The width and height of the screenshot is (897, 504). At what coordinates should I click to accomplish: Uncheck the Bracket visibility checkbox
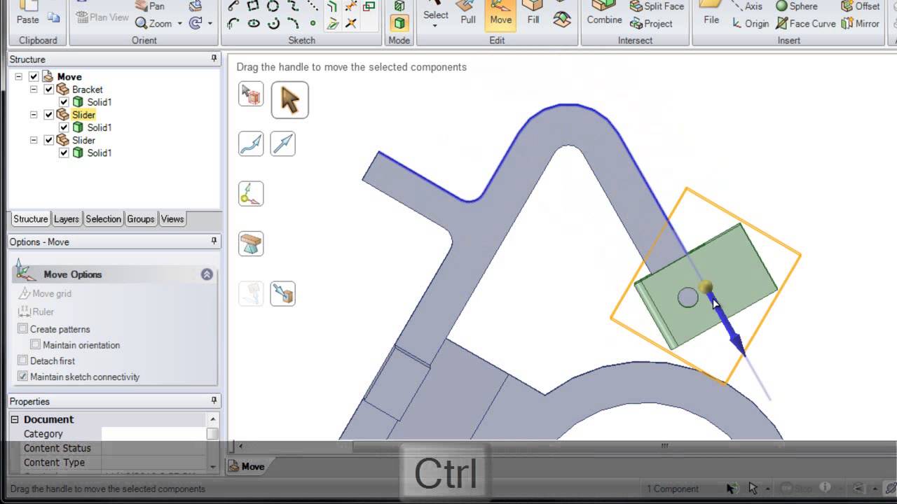tap(49, 90)
